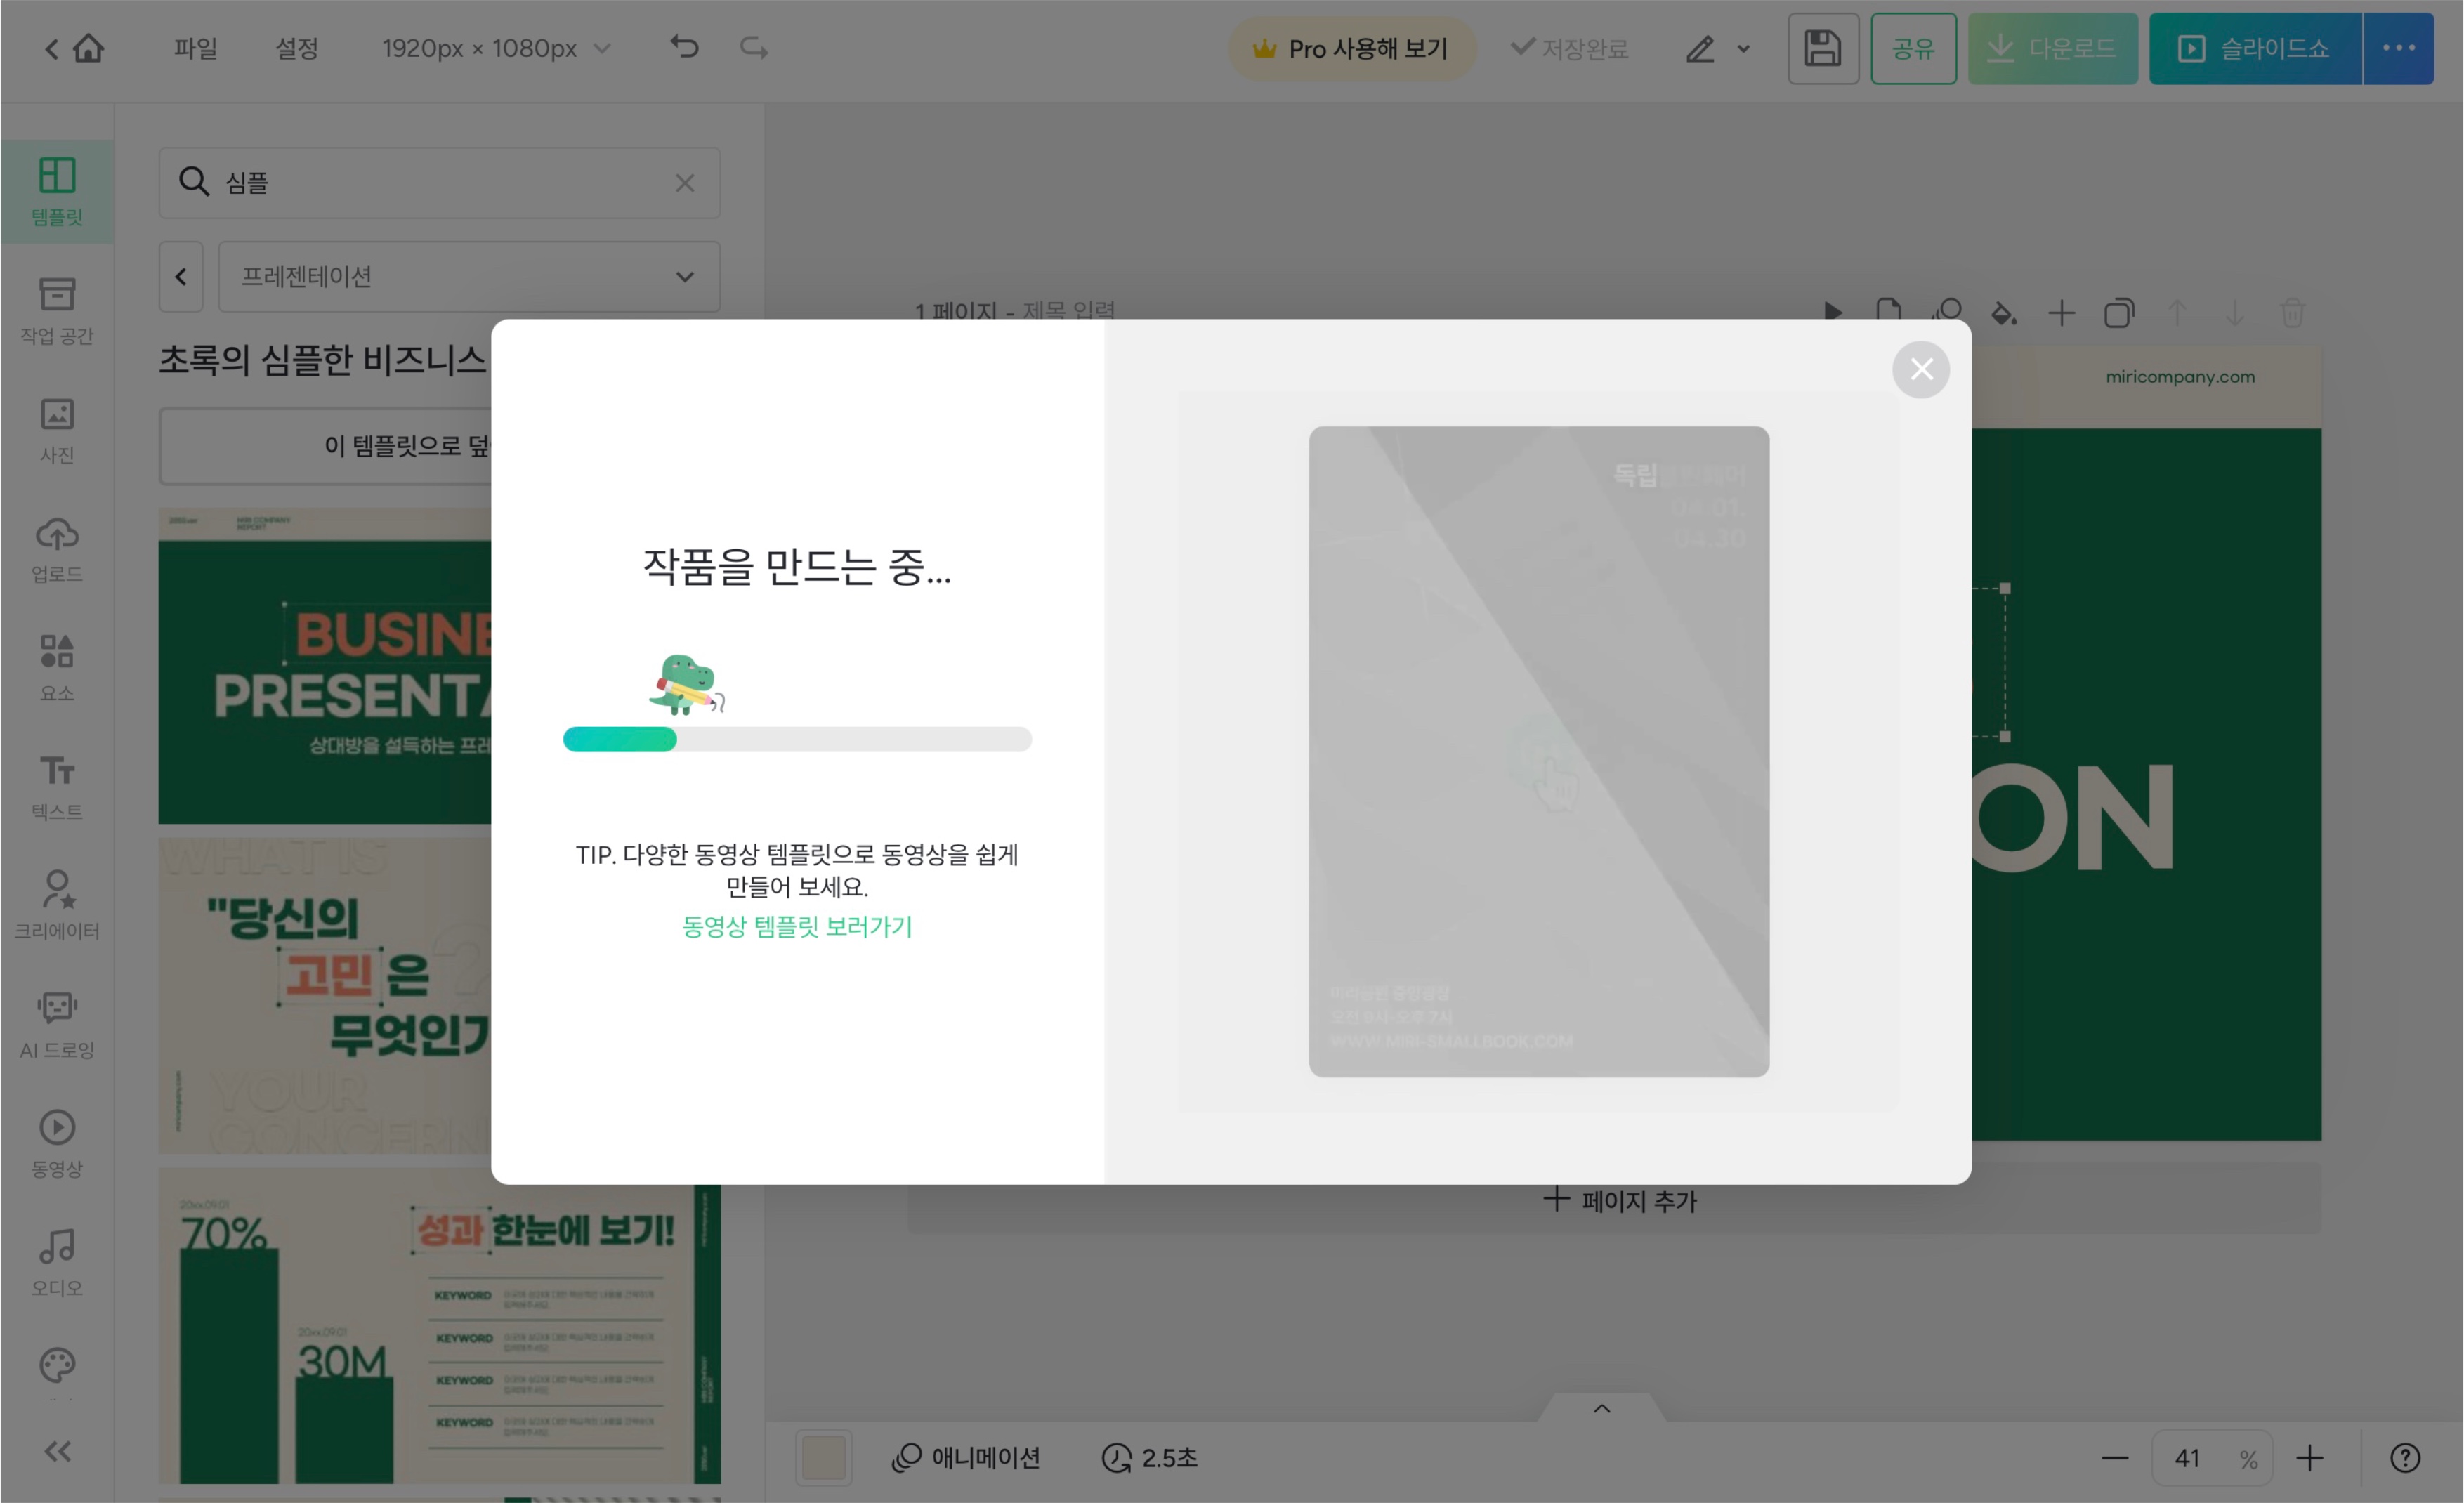Viewport: 2464px width, 1503px height.
Task: Collapse the left sidebar with double chevron
Action: (x=57, y=1451)
